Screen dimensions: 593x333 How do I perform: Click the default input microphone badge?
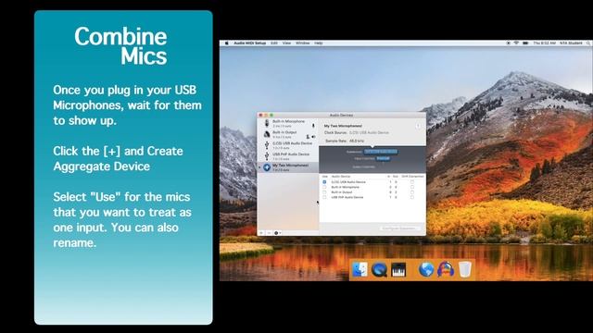pyautogui.click(x=313, y=126)
